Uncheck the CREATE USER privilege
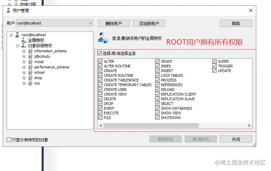 coord(100,90)
